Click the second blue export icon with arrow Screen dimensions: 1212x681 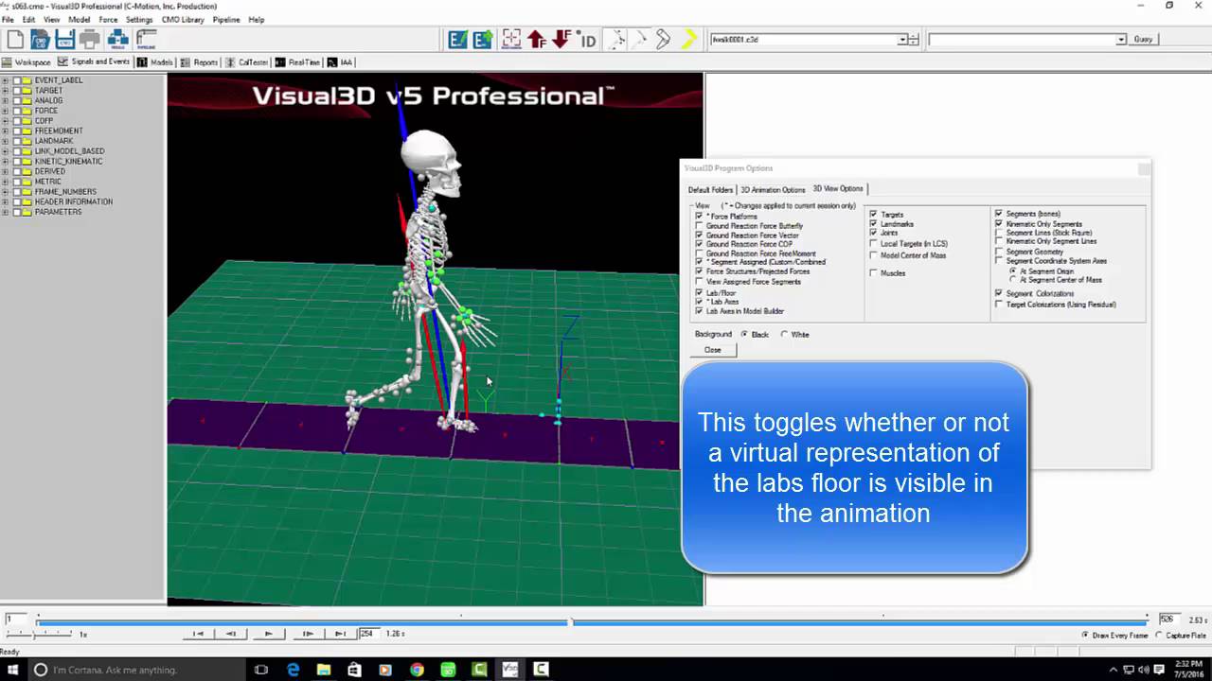(483, 39)
